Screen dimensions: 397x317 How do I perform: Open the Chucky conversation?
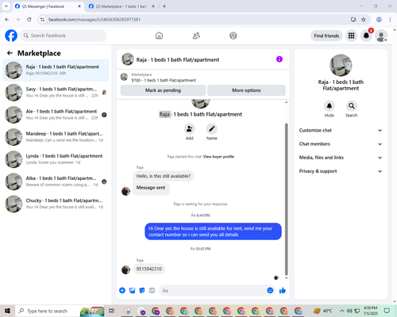pyautogui.click(x=56, y=204)
